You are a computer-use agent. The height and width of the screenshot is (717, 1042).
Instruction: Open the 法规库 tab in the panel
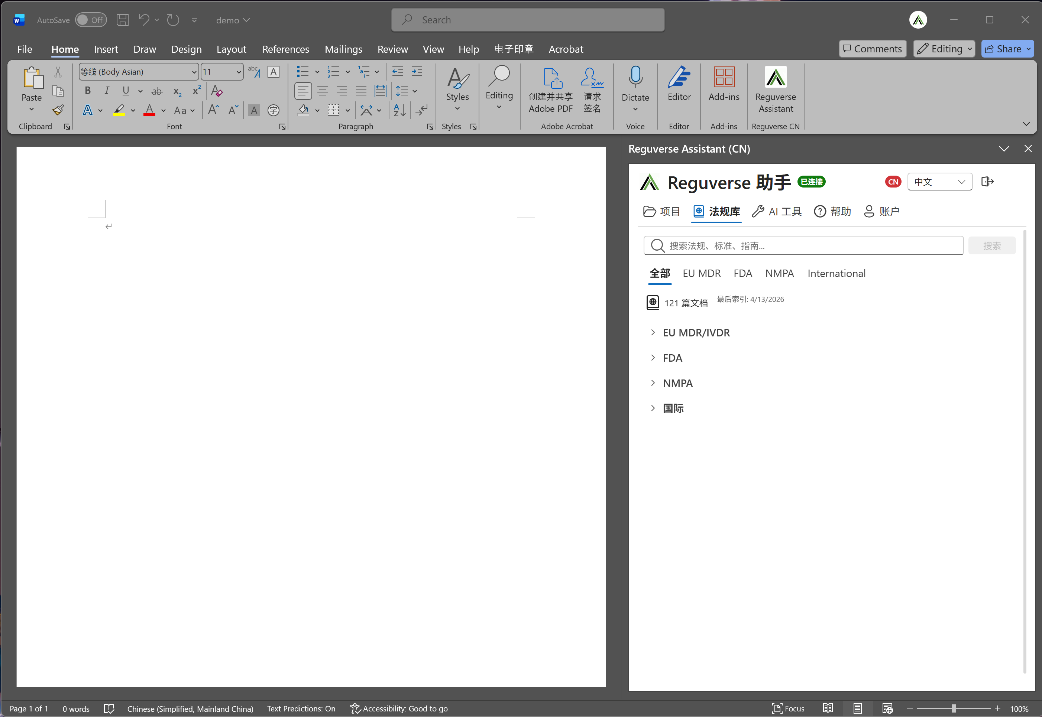716,211
